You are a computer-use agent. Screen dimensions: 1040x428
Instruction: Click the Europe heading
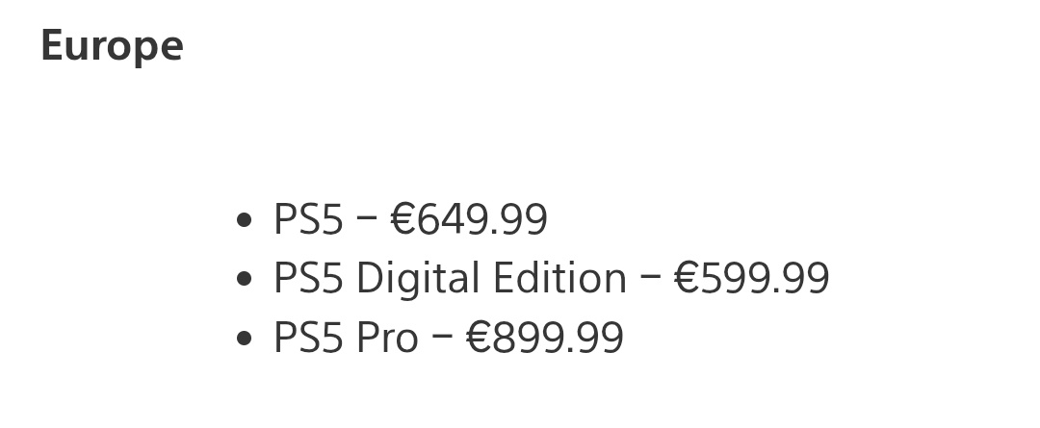[x=112, y=46]
